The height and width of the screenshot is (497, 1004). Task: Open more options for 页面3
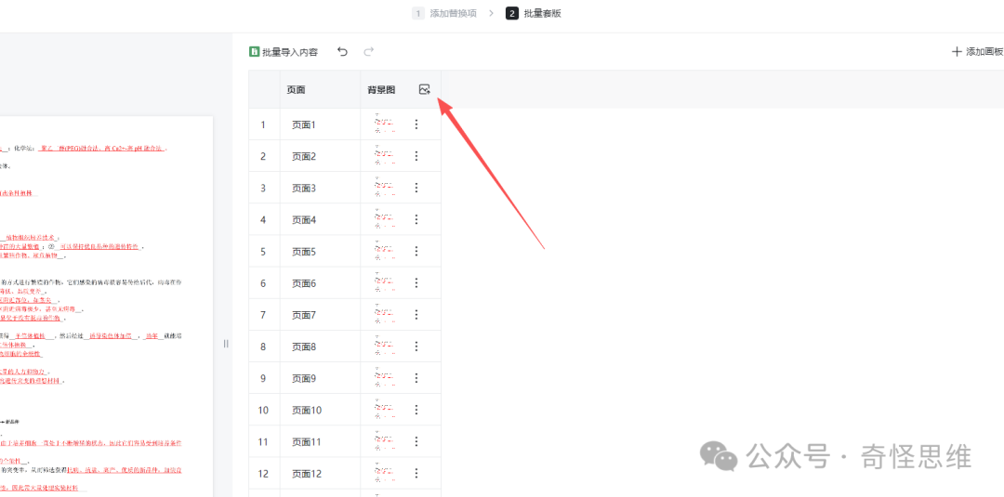(416, 188)
